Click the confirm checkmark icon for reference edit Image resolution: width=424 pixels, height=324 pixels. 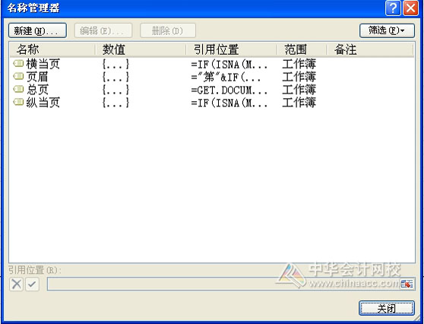[x=32, y=284]
